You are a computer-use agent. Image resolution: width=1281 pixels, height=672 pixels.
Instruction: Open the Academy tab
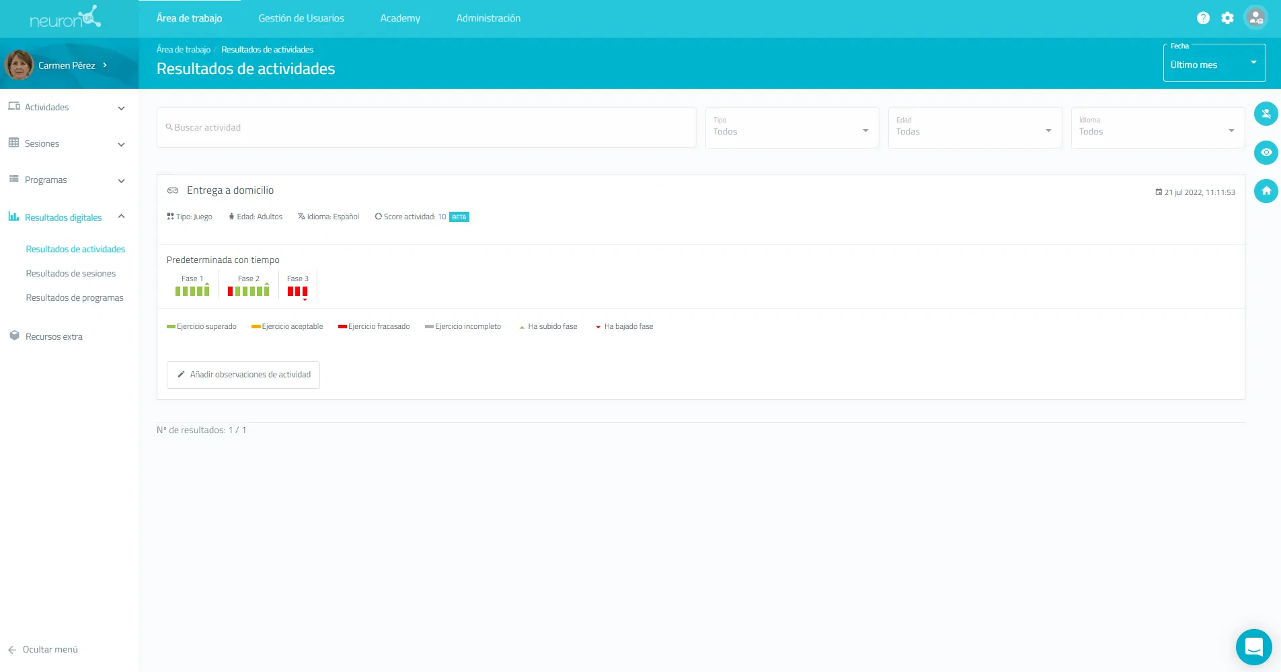[x=400, y=18]
